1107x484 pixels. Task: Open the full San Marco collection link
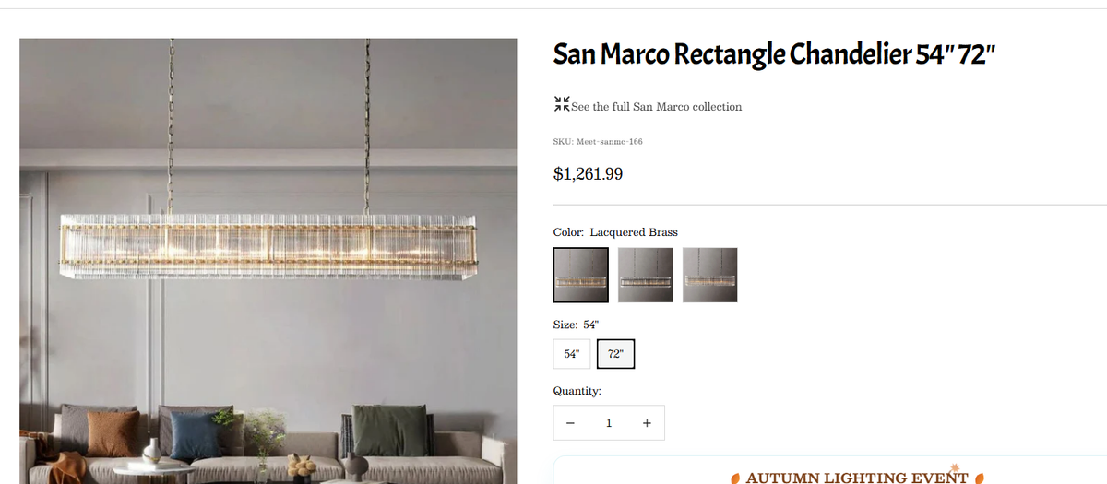tap(656, 107)
